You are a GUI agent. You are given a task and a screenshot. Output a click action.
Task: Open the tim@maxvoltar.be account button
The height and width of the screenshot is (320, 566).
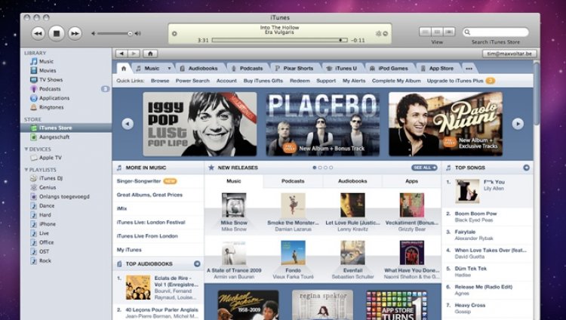509,54
